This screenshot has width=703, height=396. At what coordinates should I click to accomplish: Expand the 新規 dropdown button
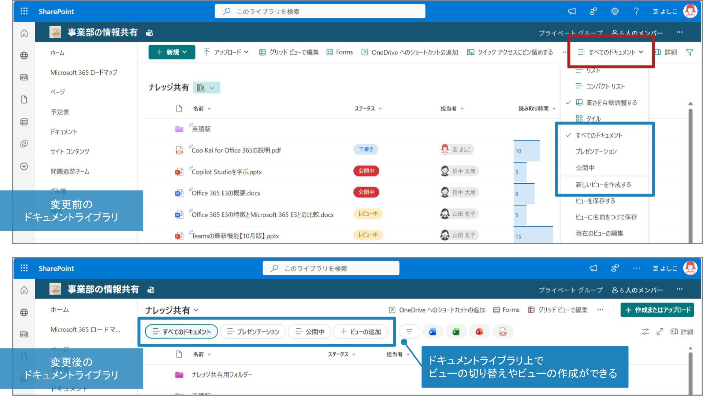point(172,52)
